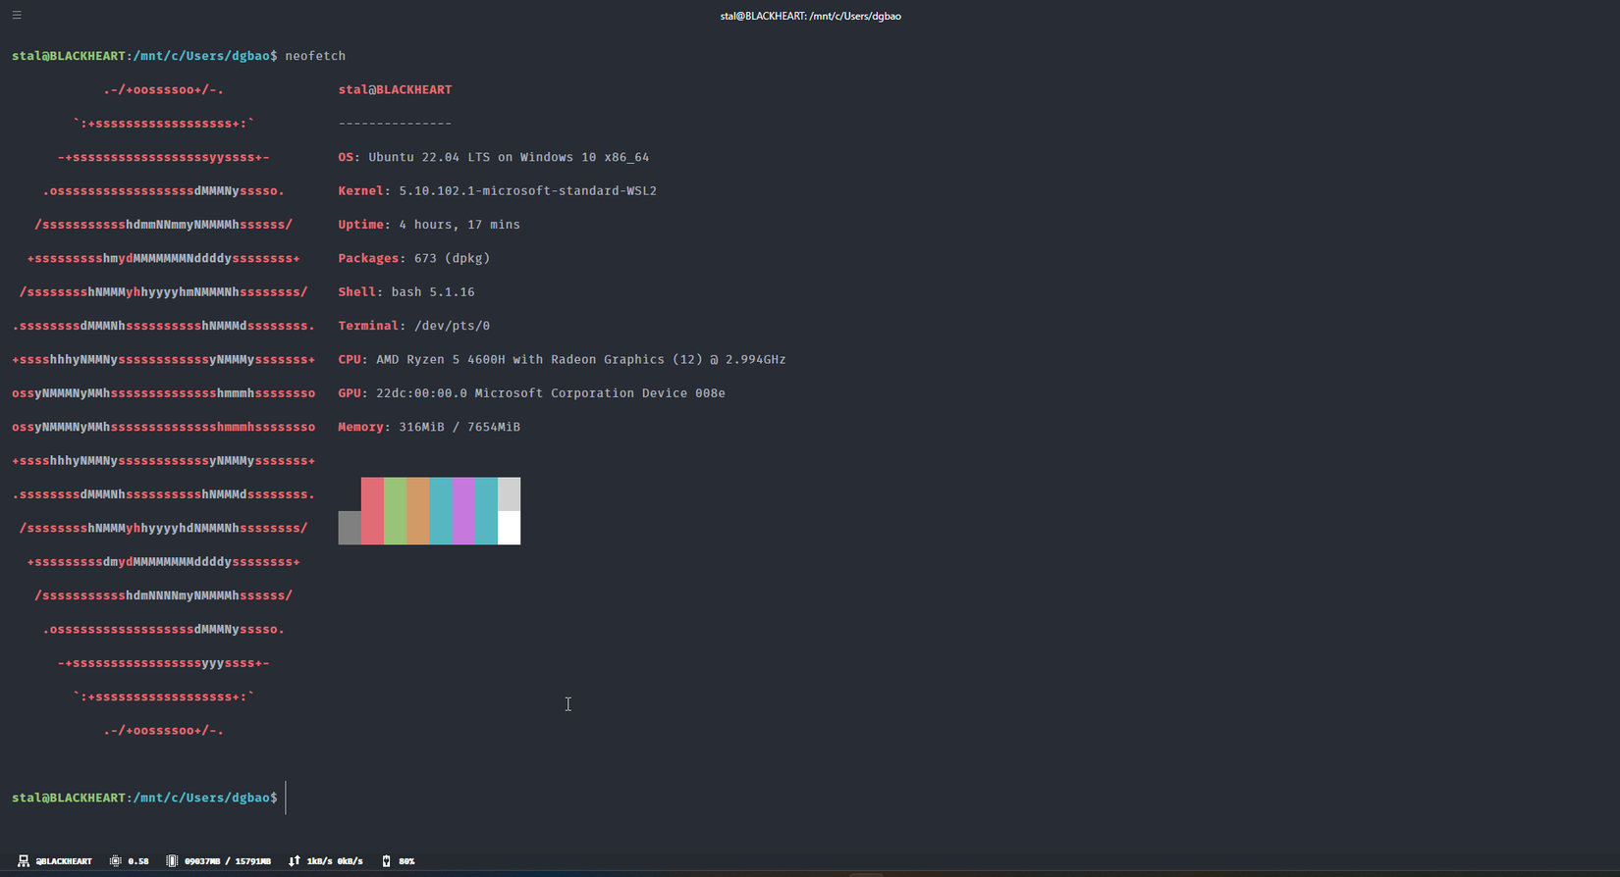1620x877 pixels.
Task: Click the '673 (dpkg)' packages value
Action: click(452, 258)
